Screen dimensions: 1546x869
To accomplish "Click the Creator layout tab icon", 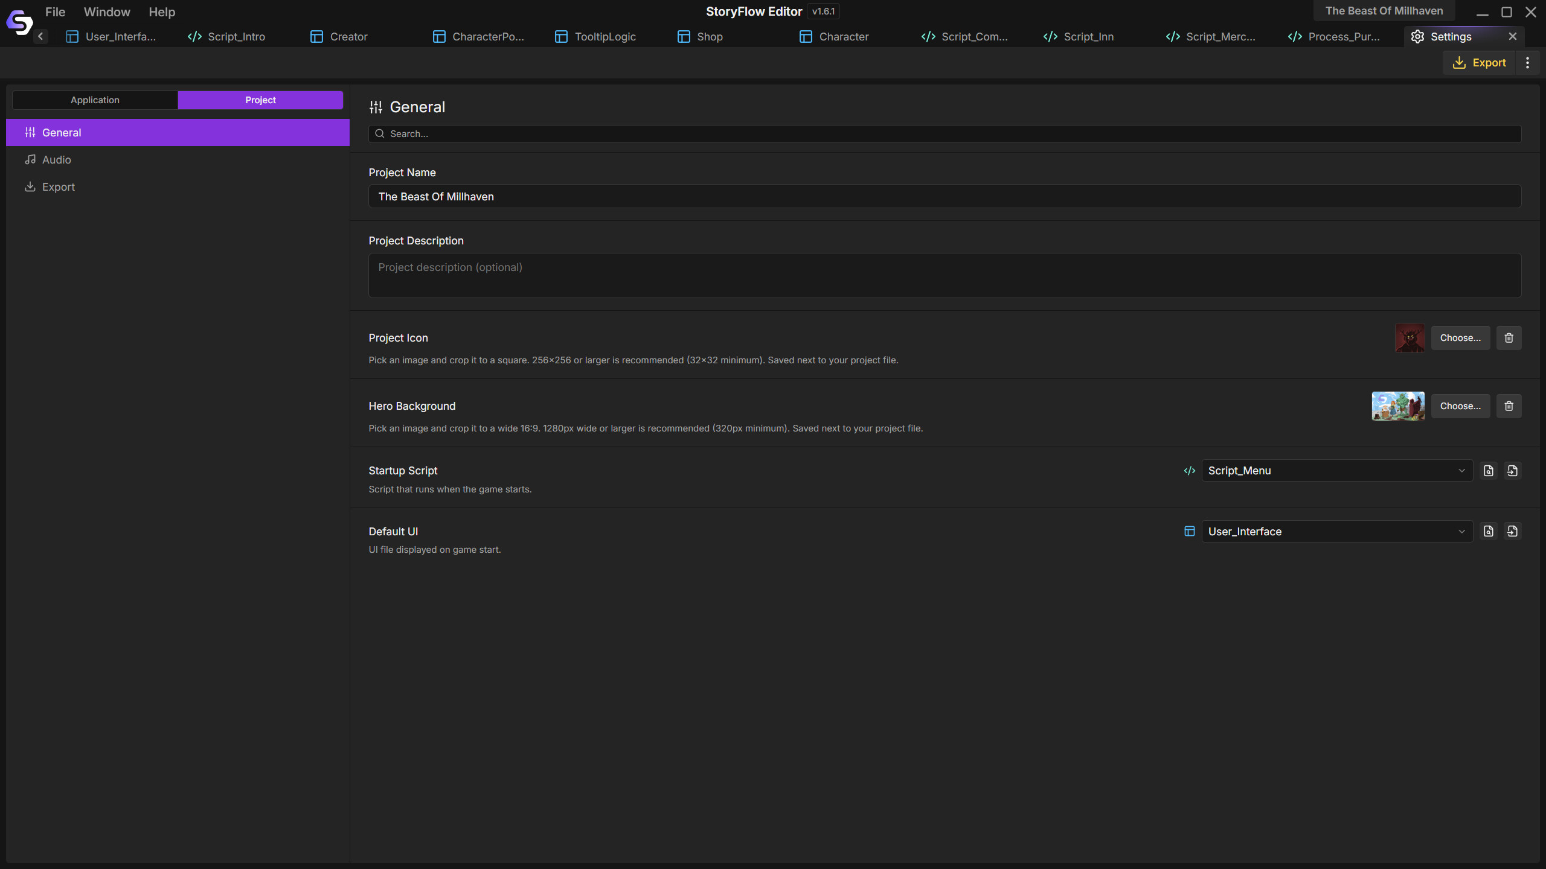I will (x=316, y=37).
